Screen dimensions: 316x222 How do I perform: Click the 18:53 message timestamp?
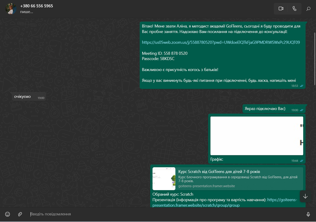[x=294, y=86]
